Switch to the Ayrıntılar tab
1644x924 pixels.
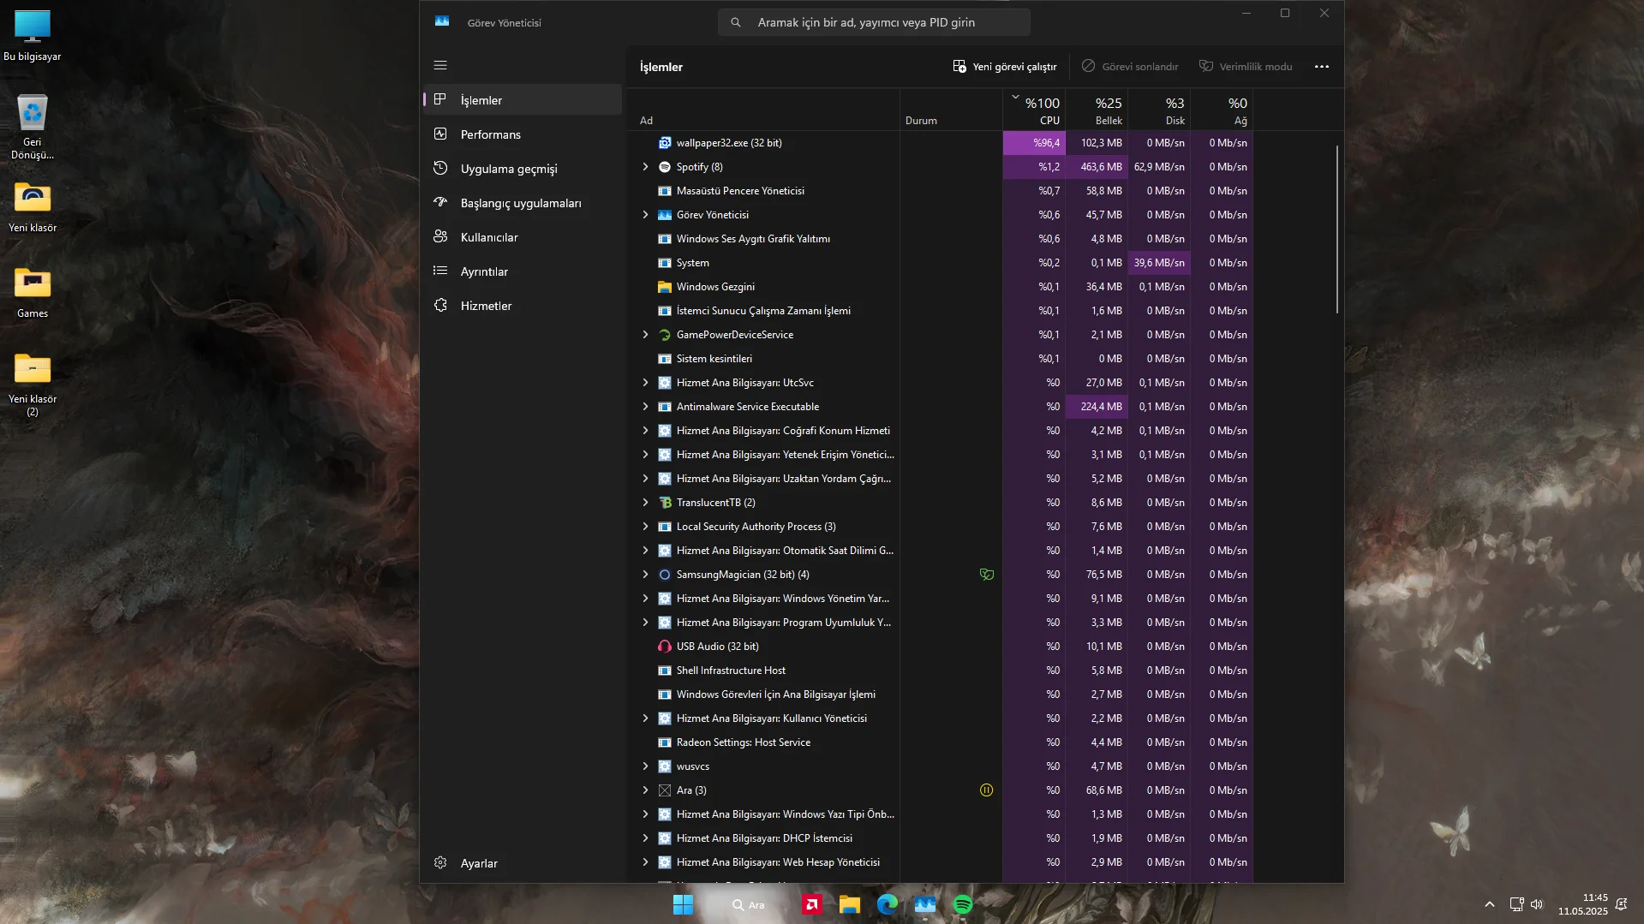[484, 271]
